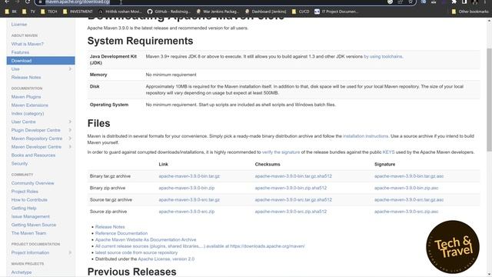Open the Apache License, version 2.0 link
Screen dimensions: 492x277
pos(166,259)
